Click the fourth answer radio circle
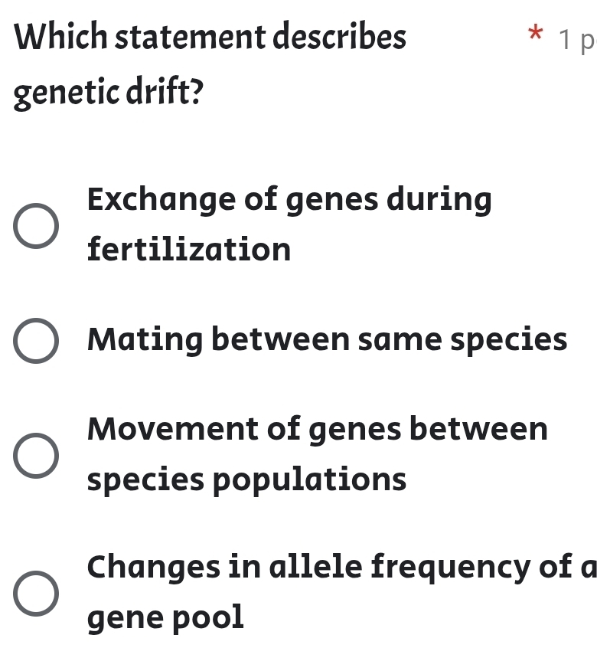The height and width of the screenshot is (648, 597). 35,592
